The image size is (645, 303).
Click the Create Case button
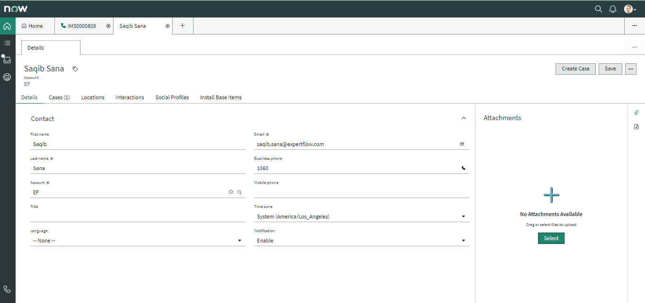[575, 69]
